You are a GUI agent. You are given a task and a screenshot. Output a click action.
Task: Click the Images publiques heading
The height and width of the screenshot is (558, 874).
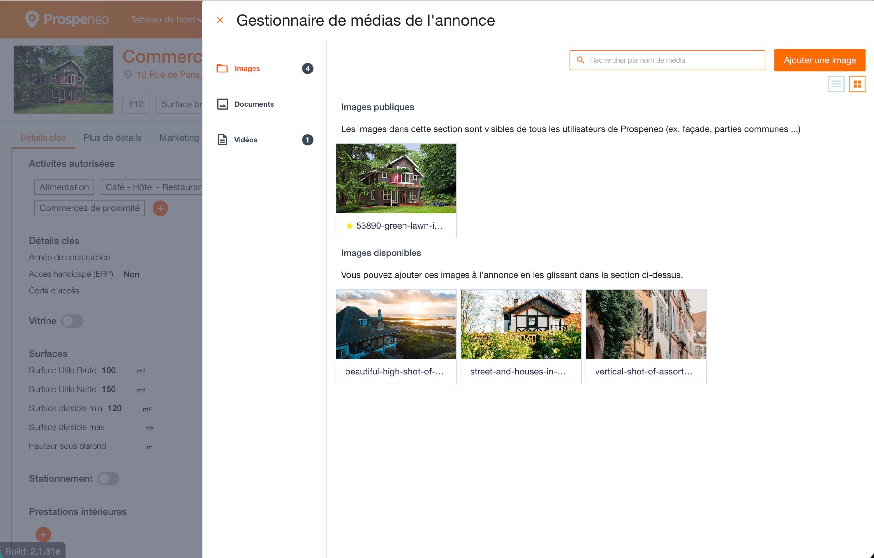pyautogui.click(x=378, y=107)
